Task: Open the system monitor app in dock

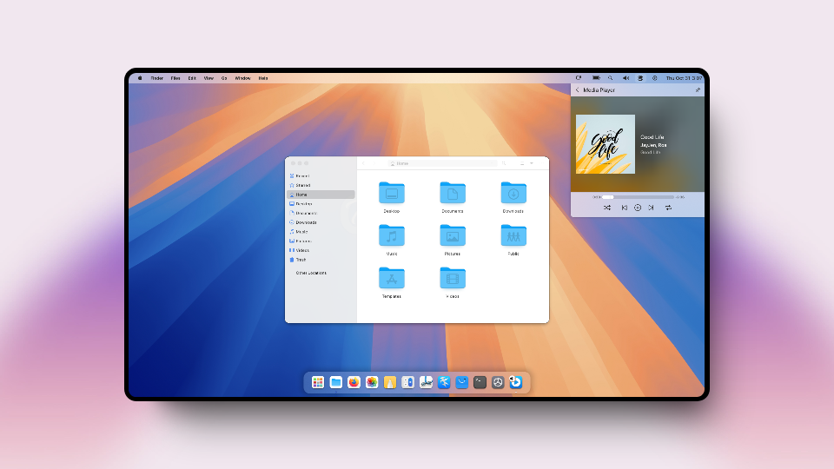Action: click(498, 382)
